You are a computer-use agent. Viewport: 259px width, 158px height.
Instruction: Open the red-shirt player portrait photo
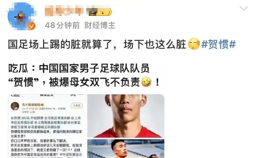click(x=126, y=116)
